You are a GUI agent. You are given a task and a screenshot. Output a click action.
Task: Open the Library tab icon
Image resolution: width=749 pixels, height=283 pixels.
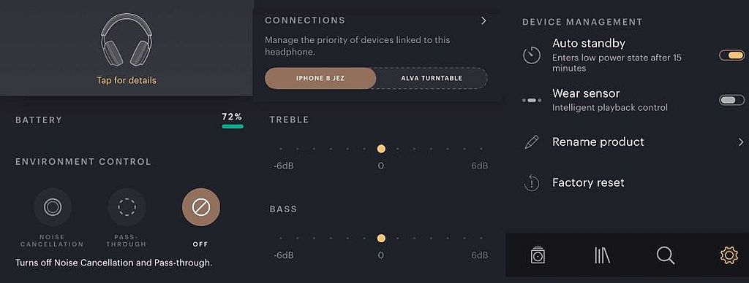pos(602,255)
